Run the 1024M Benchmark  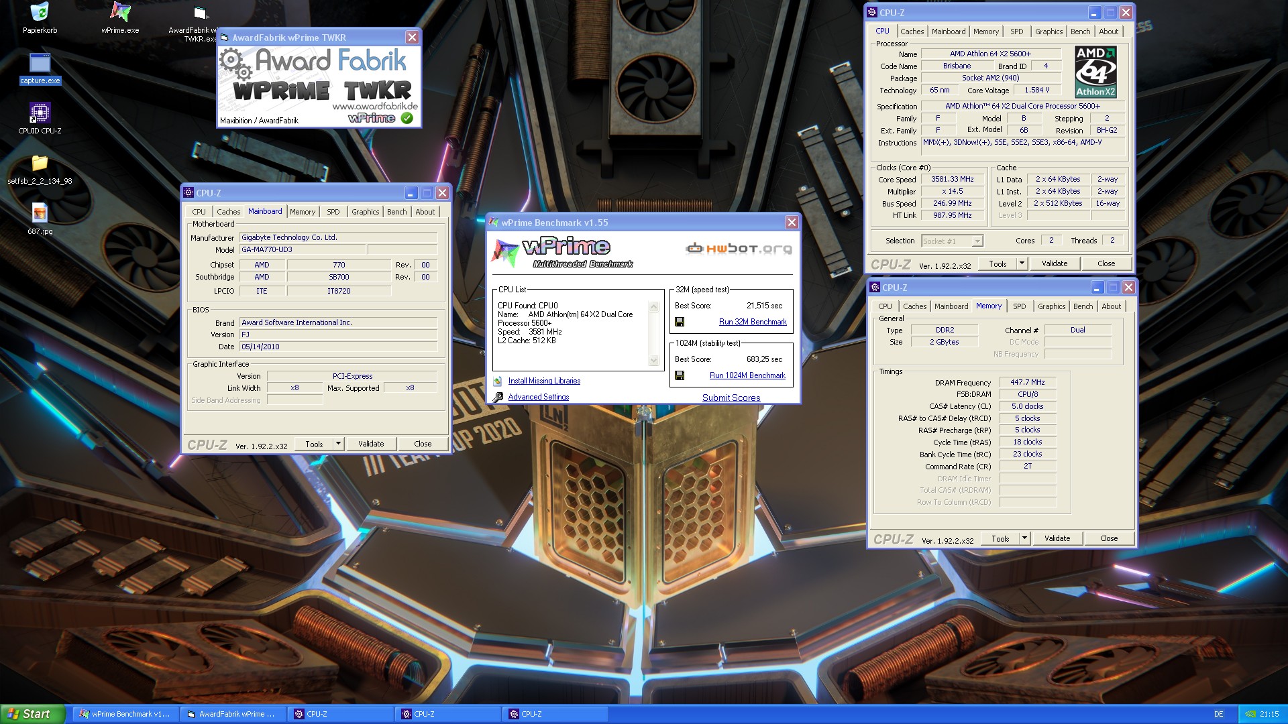pos(747,375)
